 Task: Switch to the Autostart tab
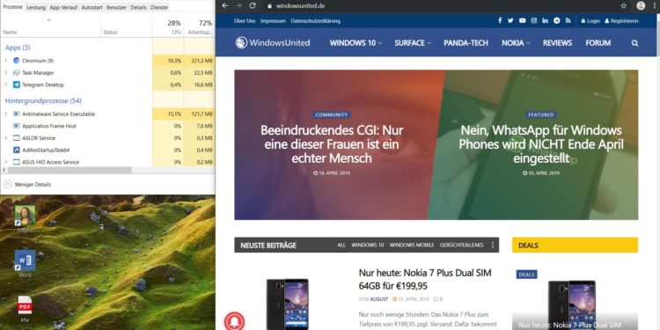point(92,8)
